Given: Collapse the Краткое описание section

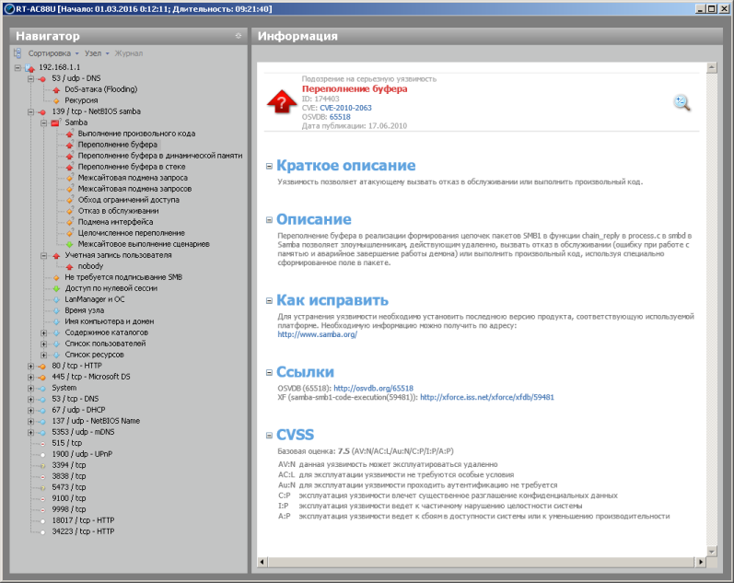Looking at the screenshot, I should click(x=269, y=166).
